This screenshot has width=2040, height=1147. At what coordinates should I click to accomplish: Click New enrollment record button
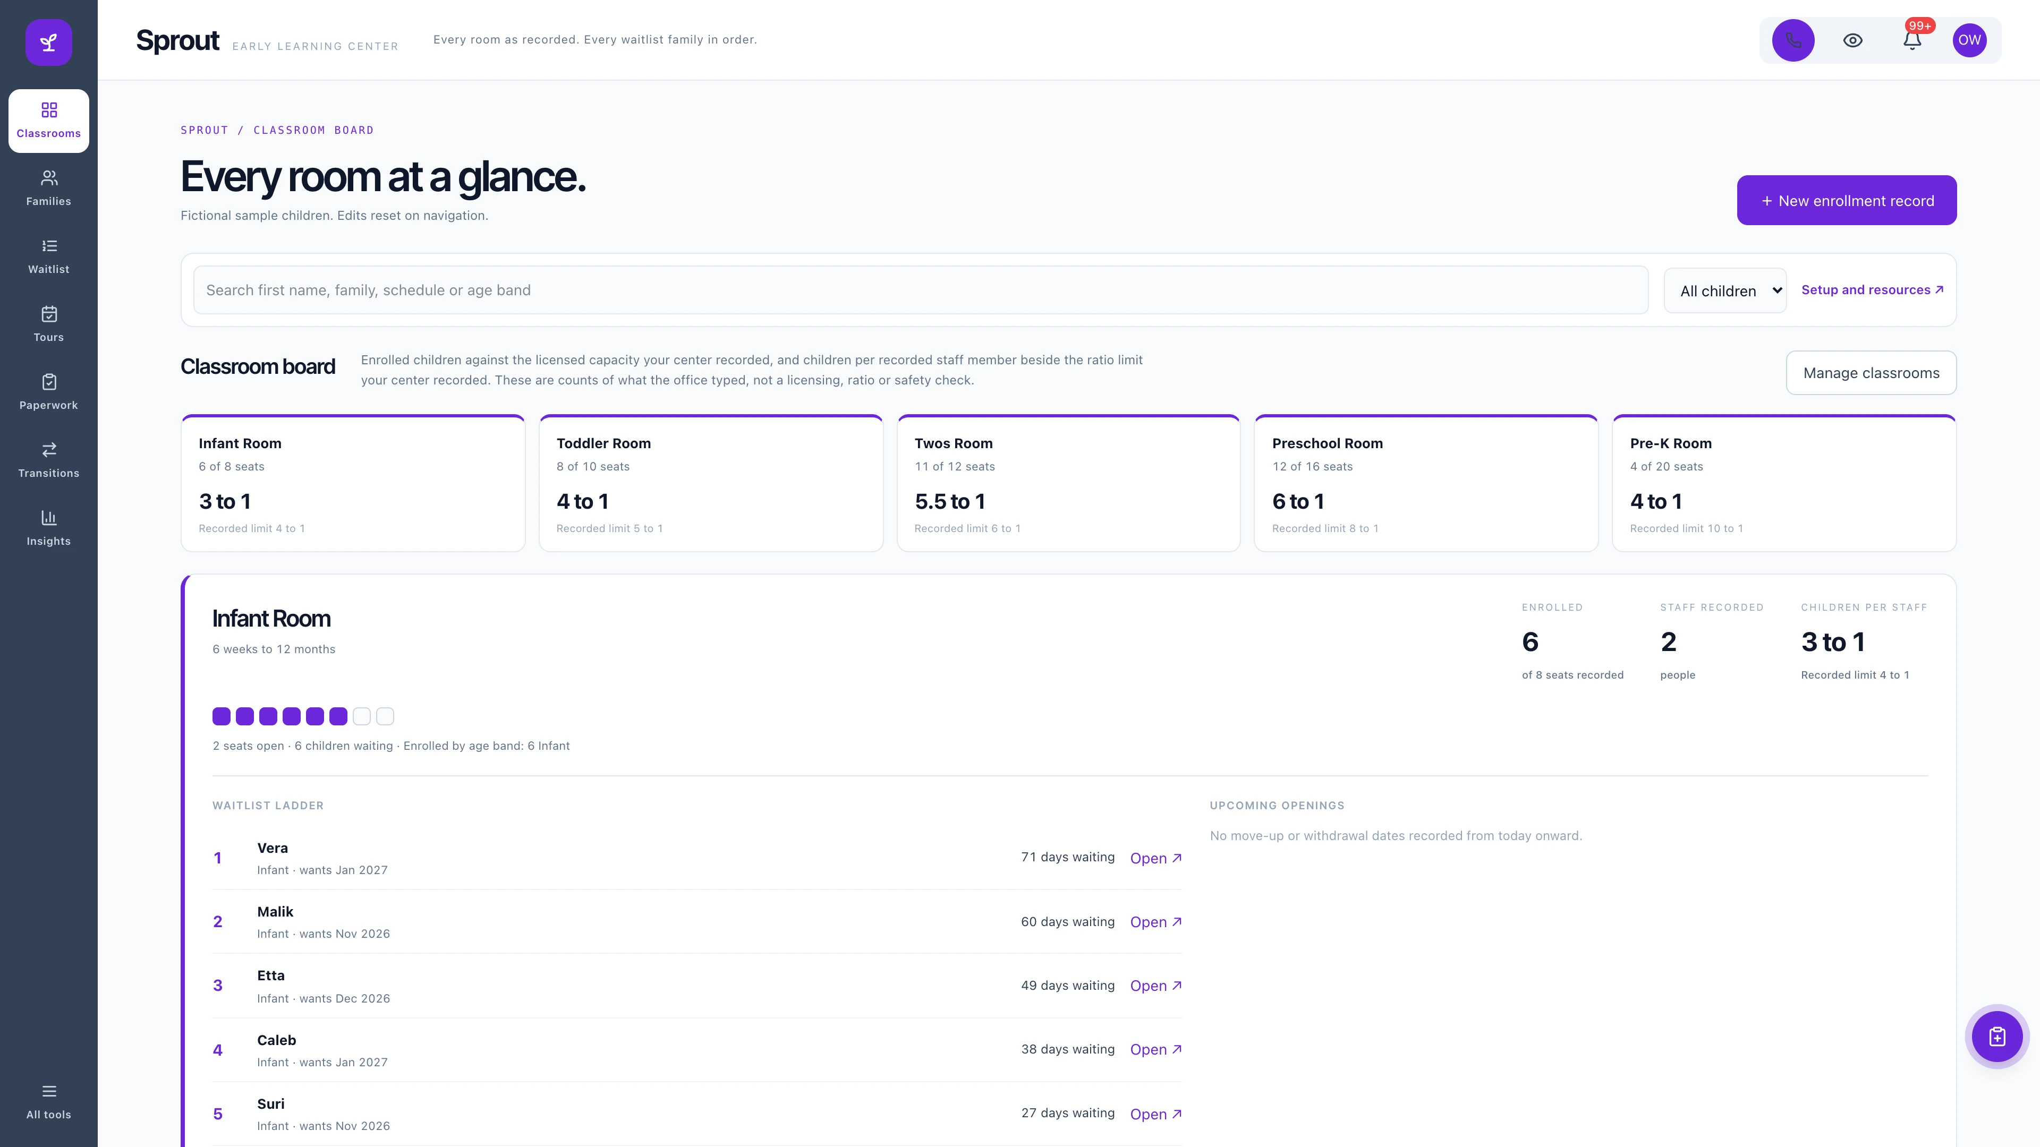pos(1846,200)
